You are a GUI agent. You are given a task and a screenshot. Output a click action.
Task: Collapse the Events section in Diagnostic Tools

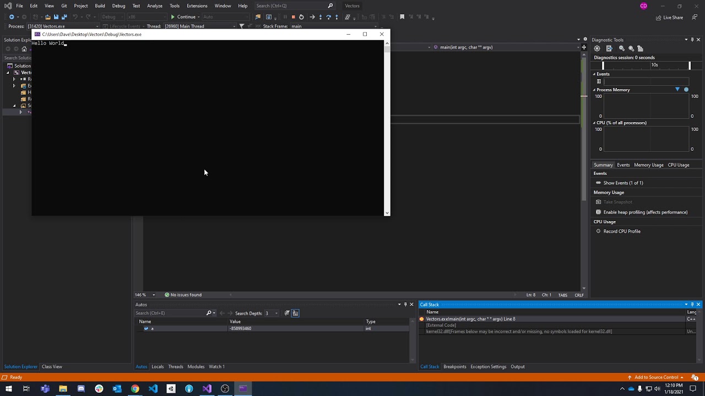click(594, 74)
